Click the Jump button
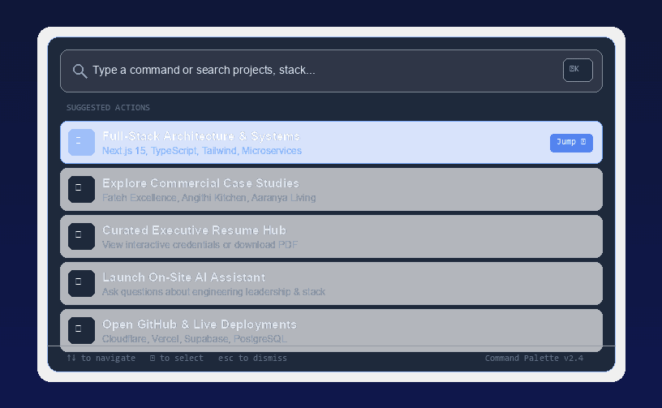 [x=571, y=143]
